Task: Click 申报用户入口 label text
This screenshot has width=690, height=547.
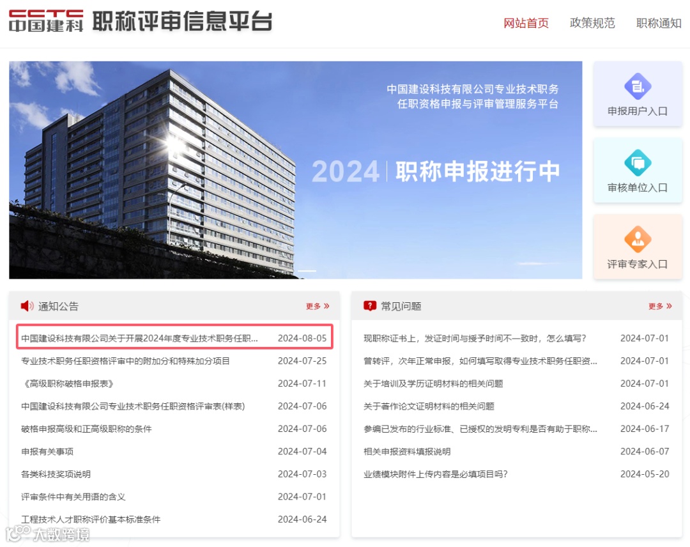Action: tap(638, 111)
